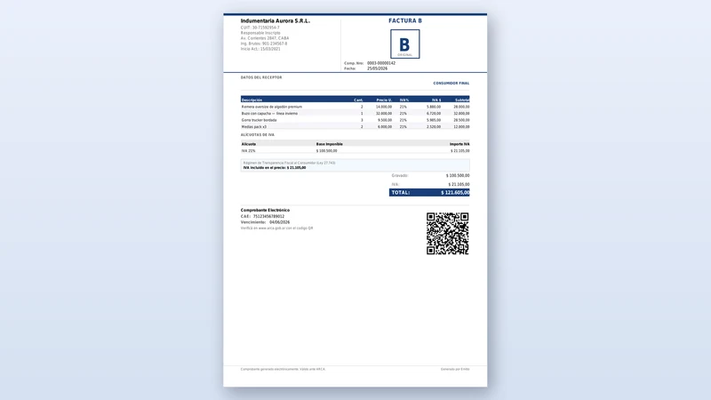
Task: Click the Importe IVA column header
Action: coord(459,144)
